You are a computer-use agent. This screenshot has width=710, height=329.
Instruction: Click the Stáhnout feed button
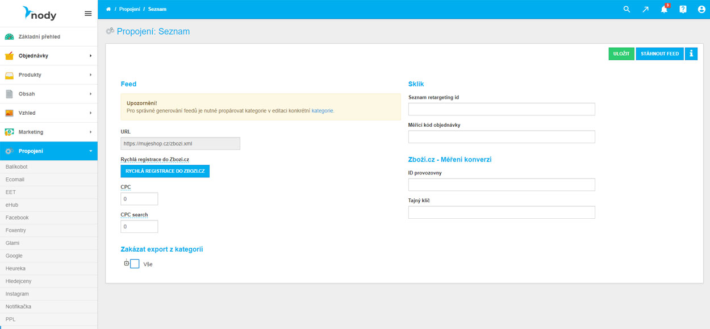click(x=659, y=53)
